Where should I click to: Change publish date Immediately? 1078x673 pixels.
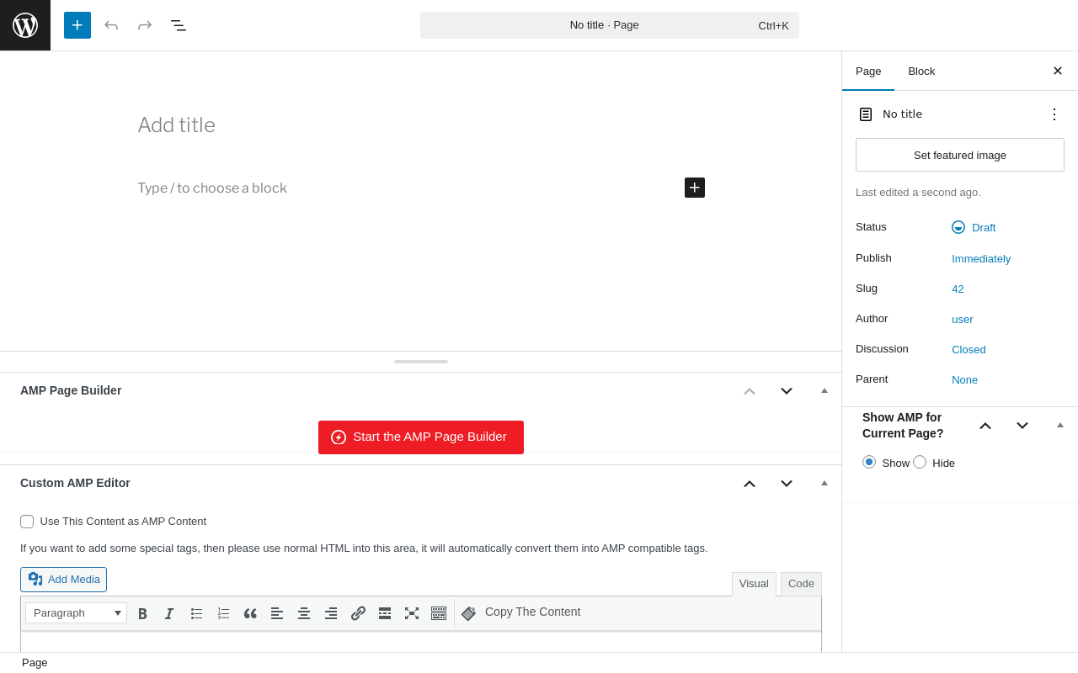[x=981, y=258]
